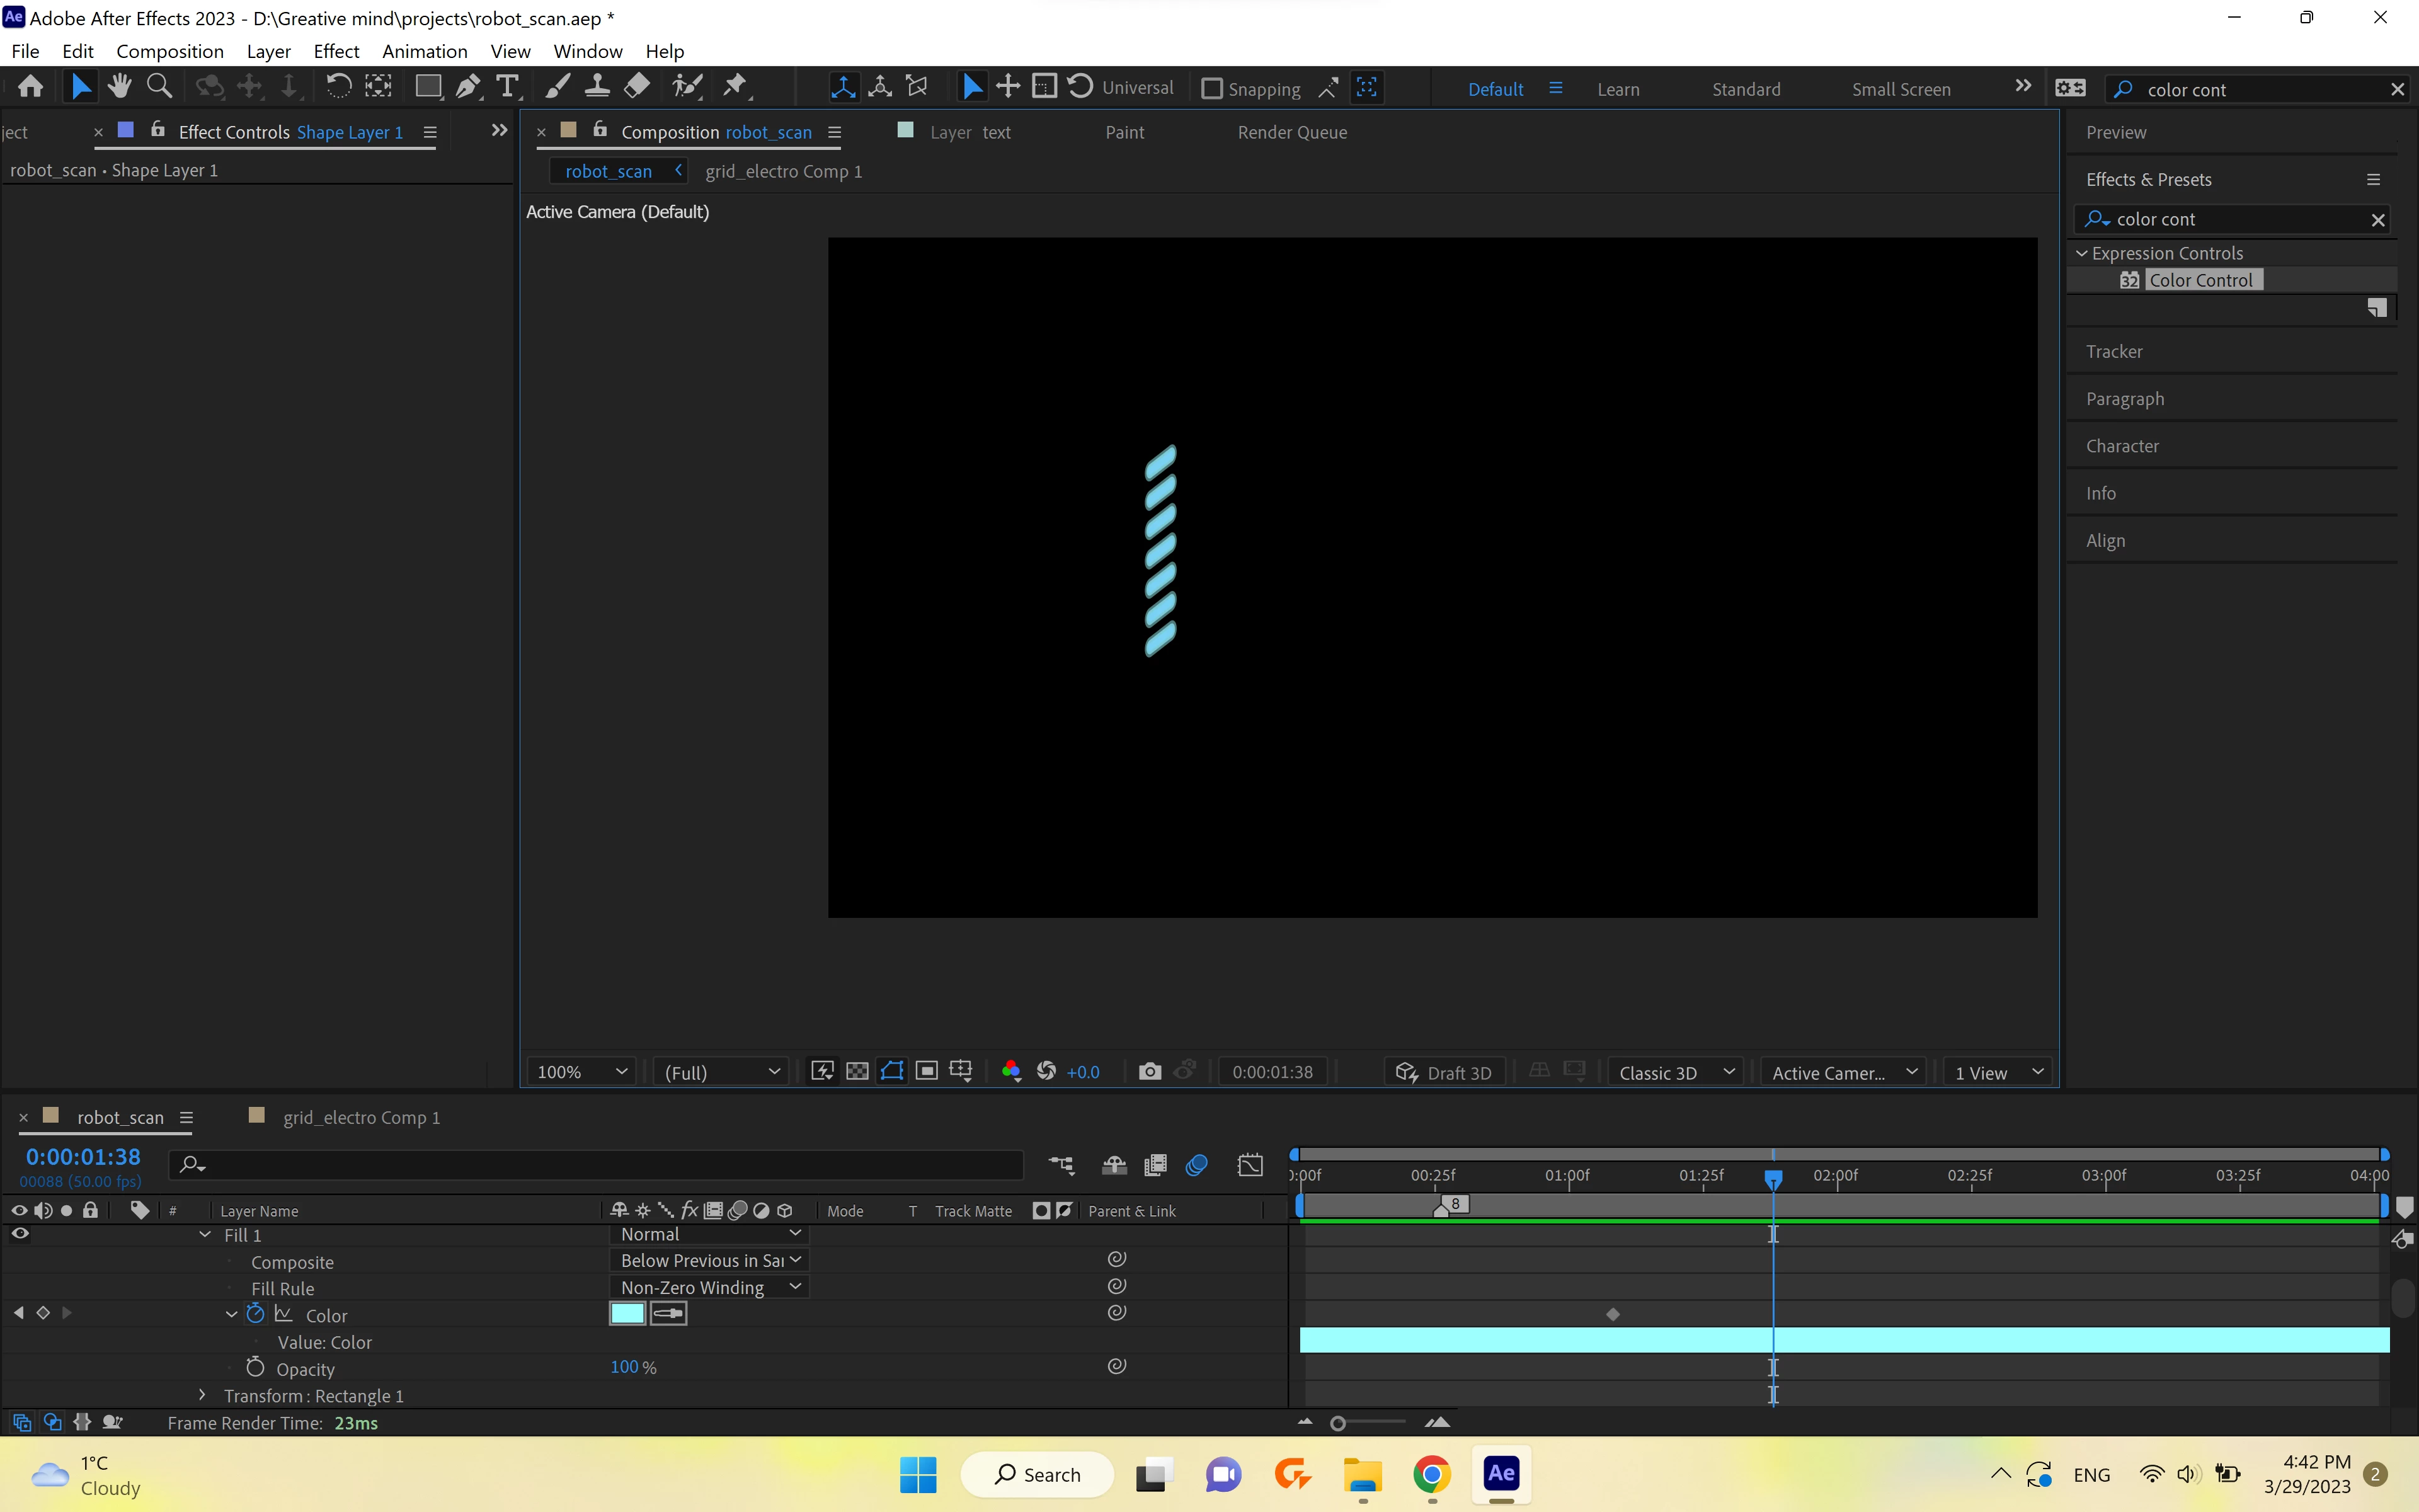Open the magnification 100% dropdown
Screen dimensions: 2419x1512
582,1072
